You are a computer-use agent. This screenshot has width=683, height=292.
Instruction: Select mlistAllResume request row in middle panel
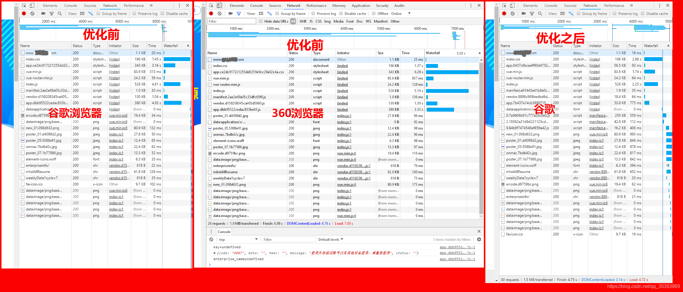pos(343,172)
